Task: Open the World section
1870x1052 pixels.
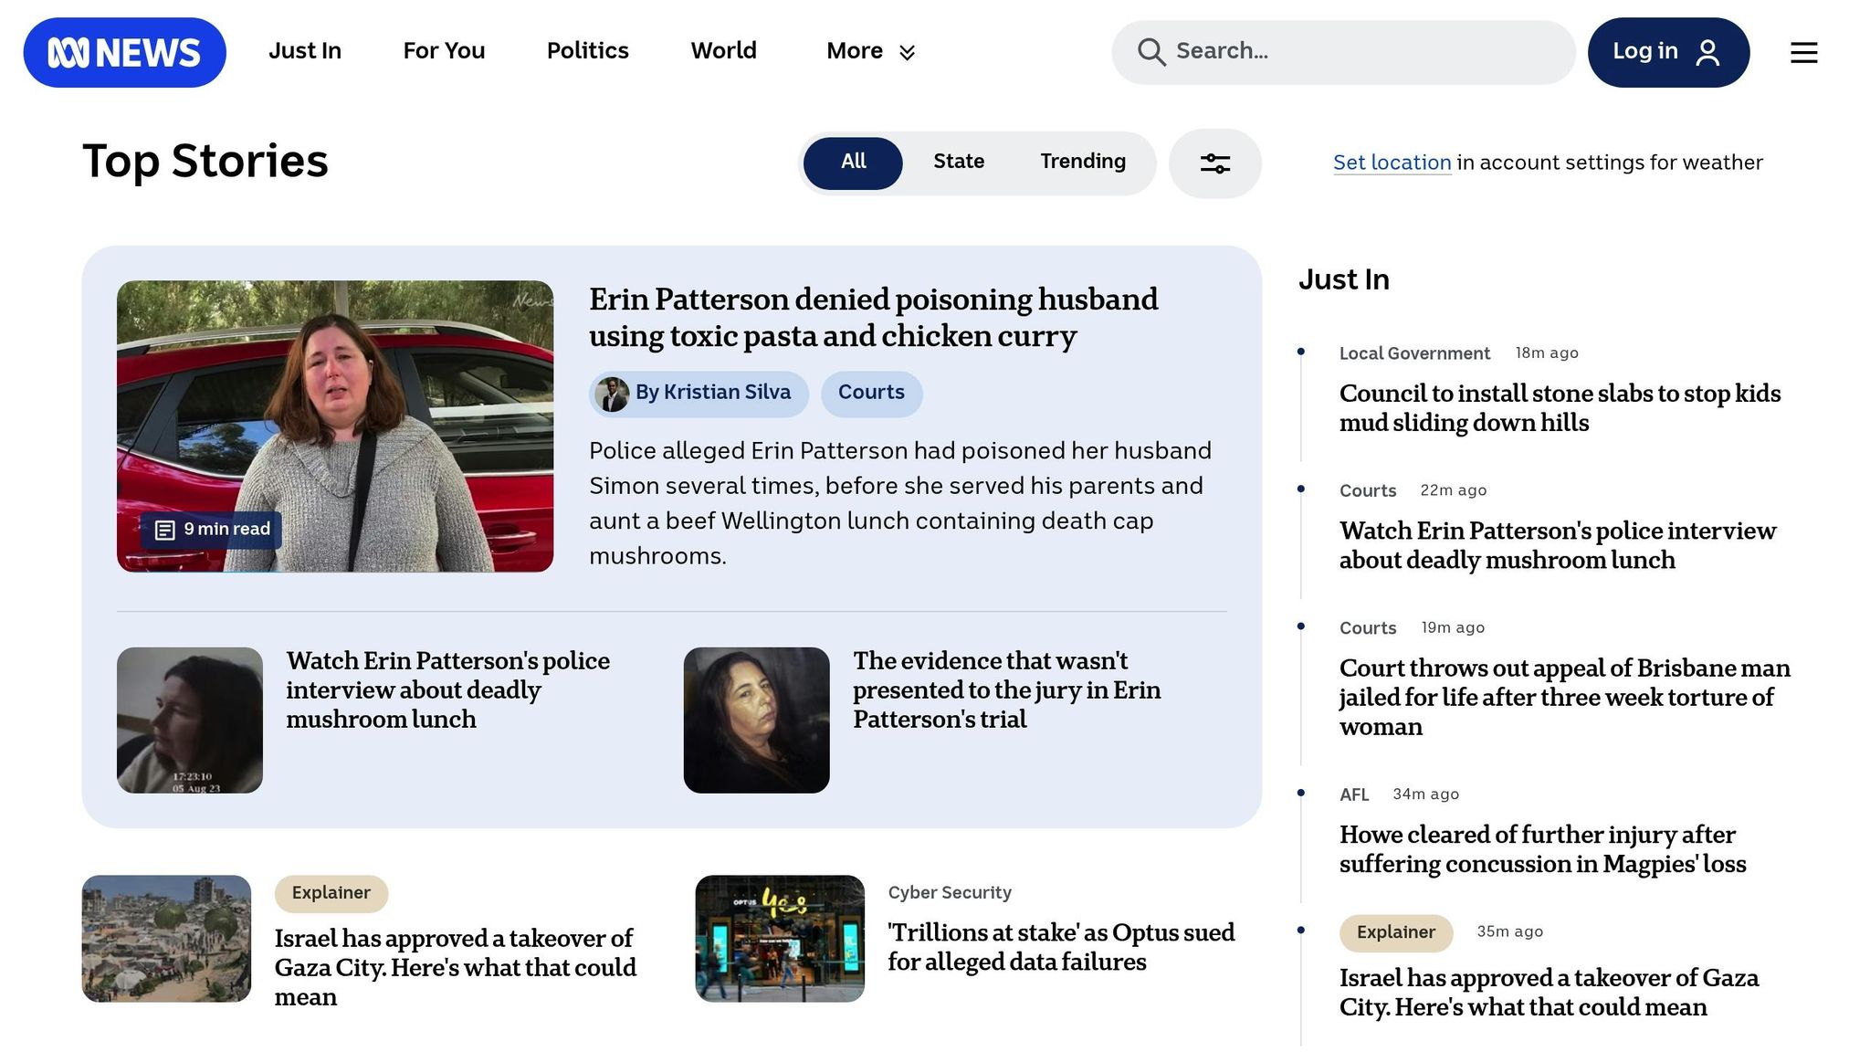Action: click(723, 51)
